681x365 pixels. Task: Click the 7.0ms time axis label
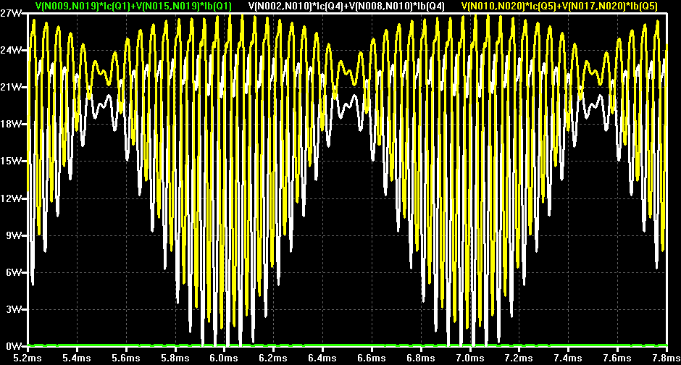pos(469,358)
